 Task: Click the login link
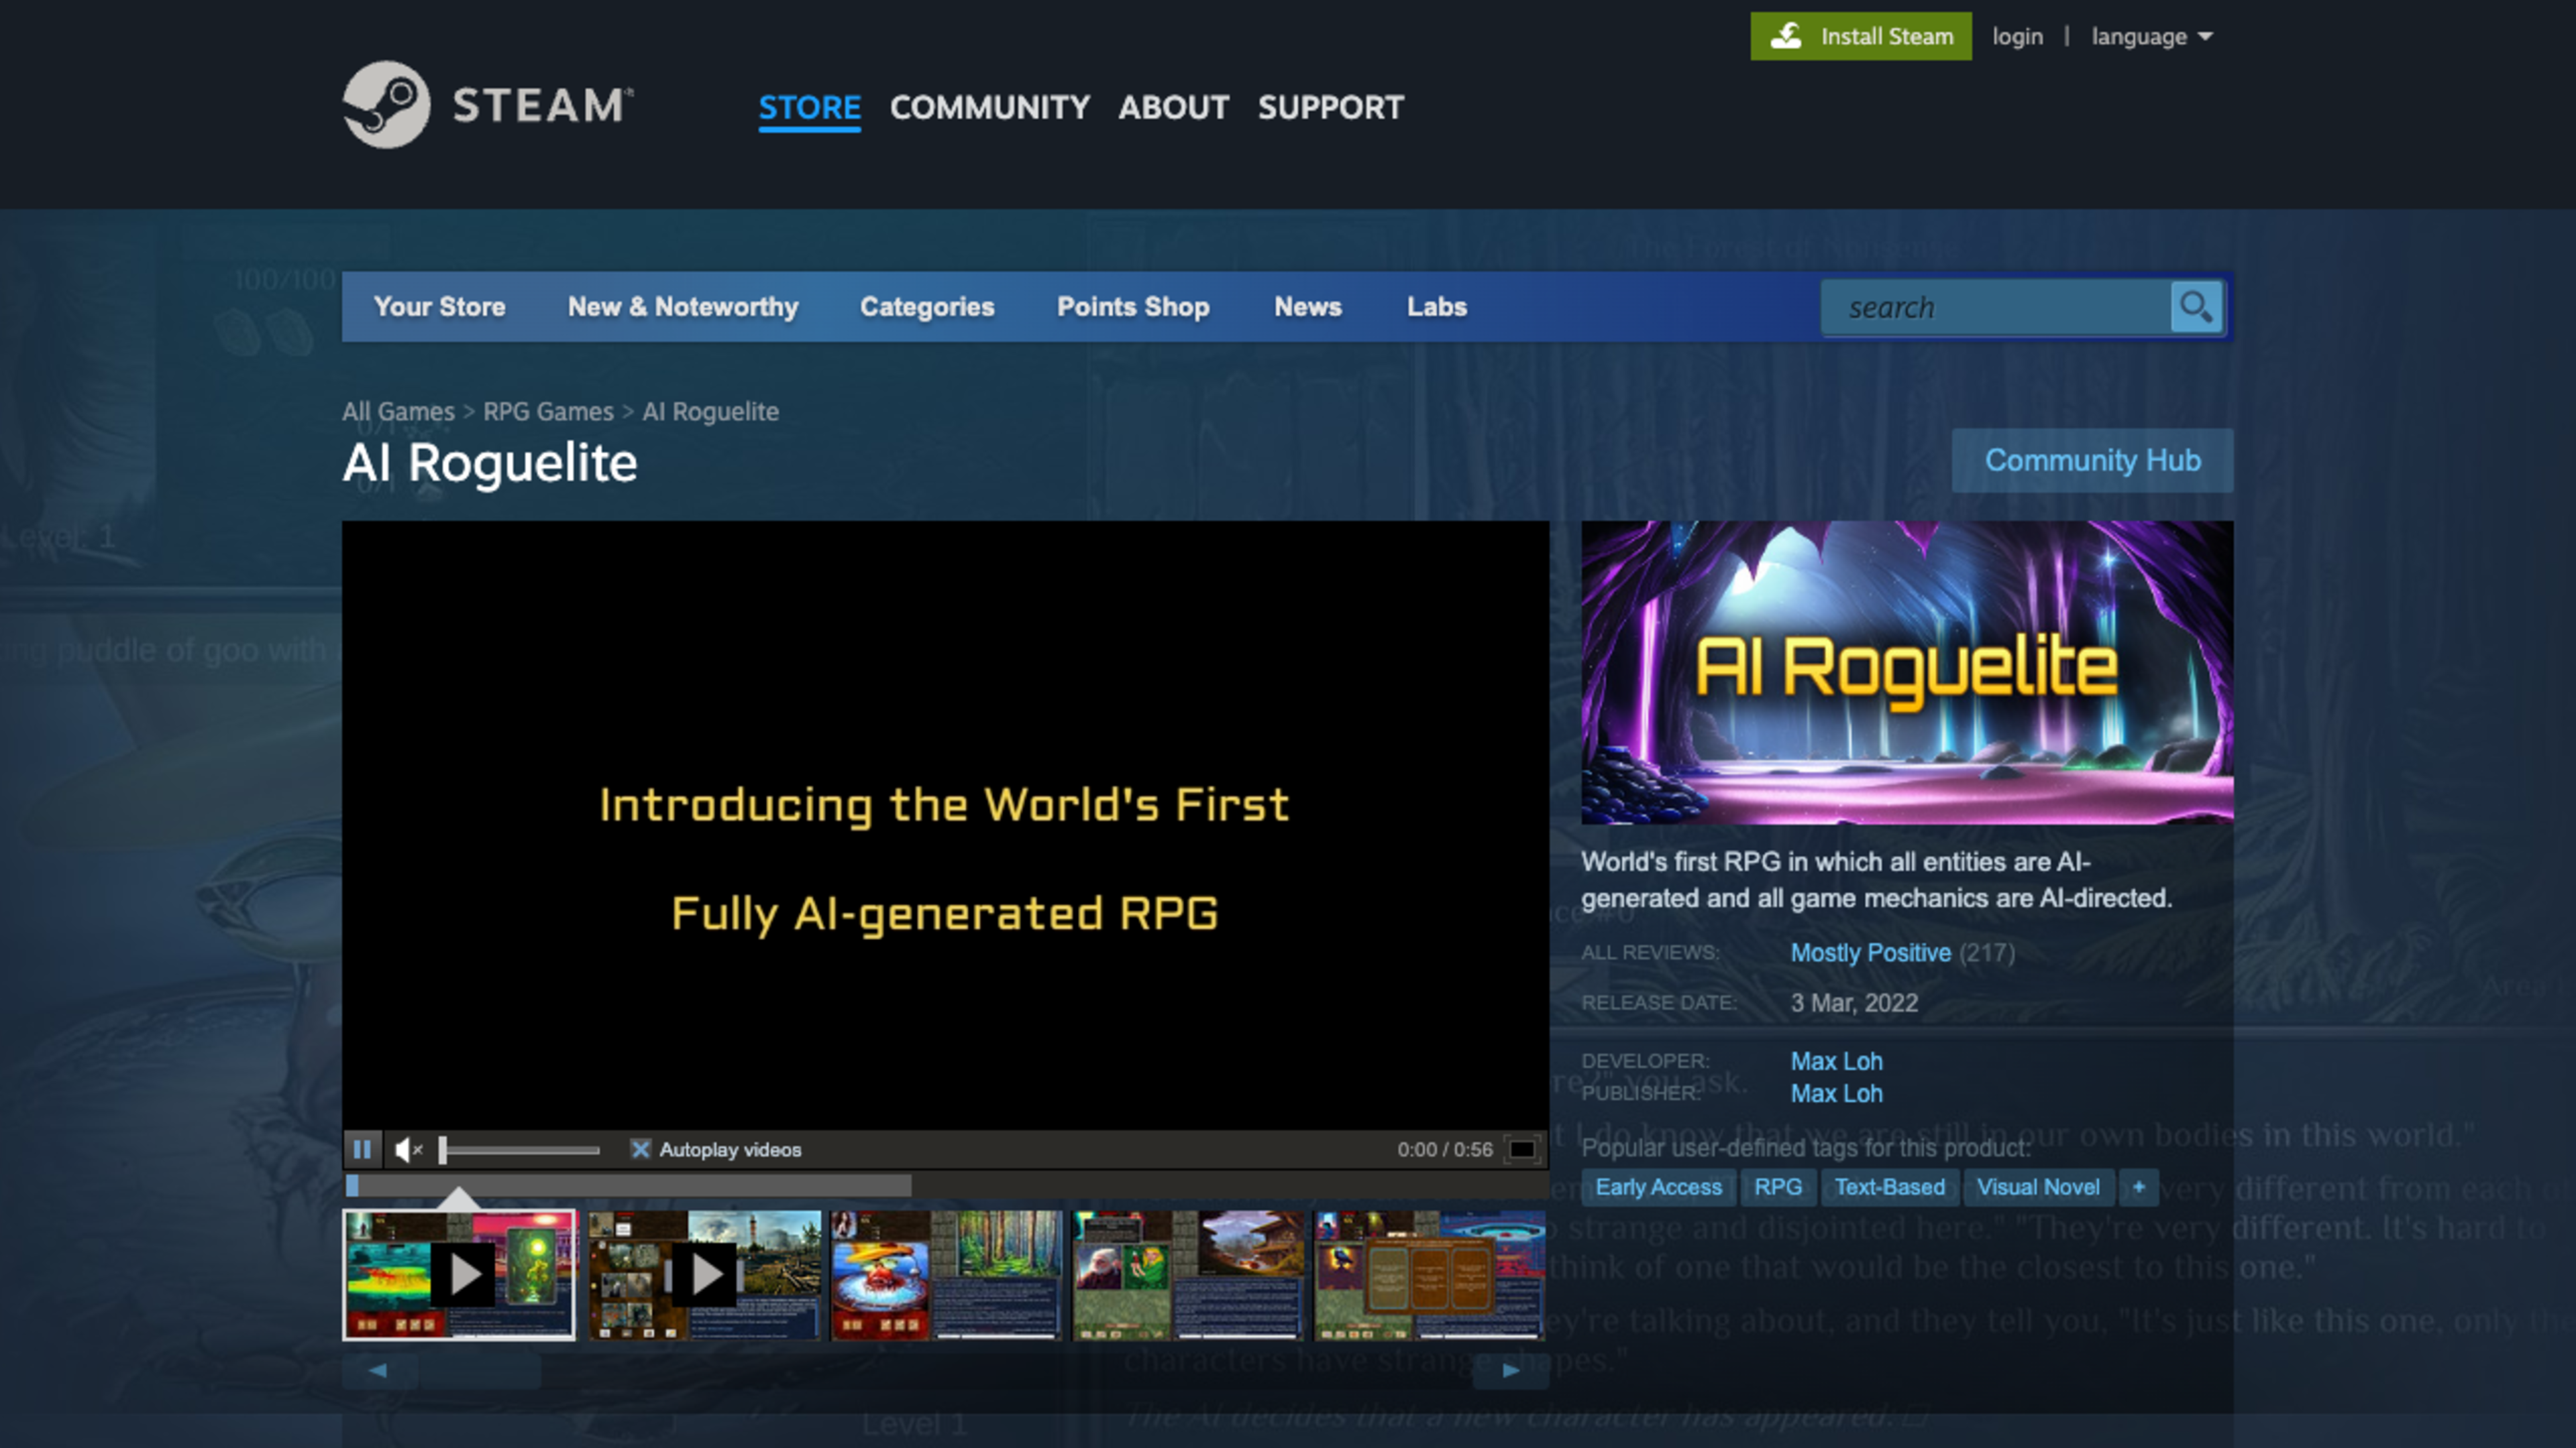pyautogui.click(x=2017, y=37)
